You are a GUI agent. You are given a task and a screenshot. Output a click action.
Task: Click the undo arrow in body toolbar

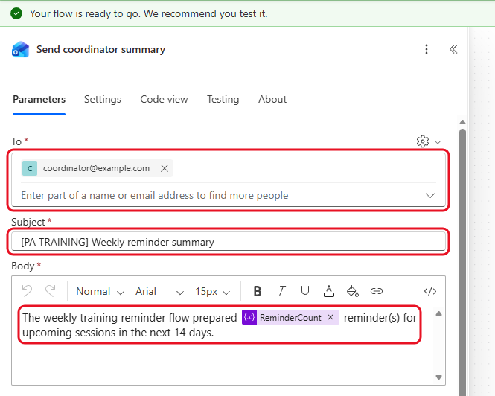pos(28,291)
